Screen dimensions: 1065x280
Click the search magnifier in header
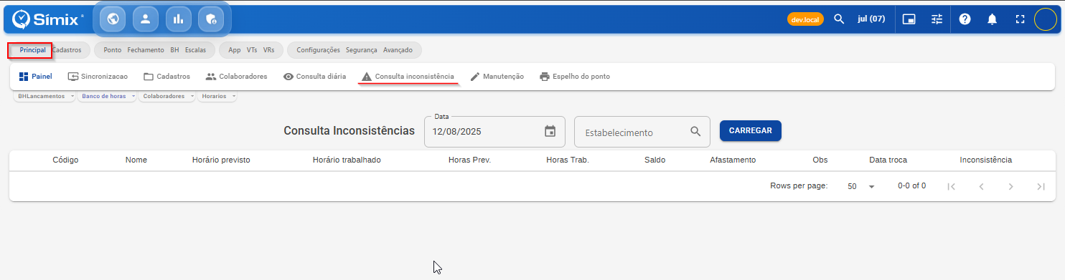tap(839, 19)
